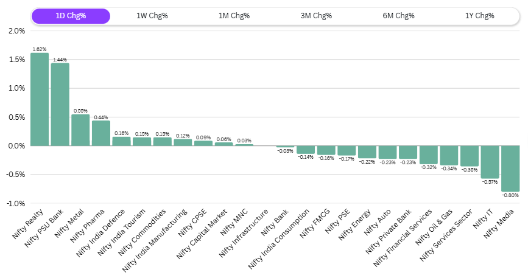Image resolution: width=528 pixels, height=278 pixels.
Task: Show the 3M Chg% view
Action: click(x=317, y=16)
